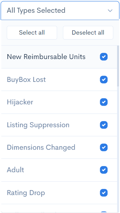Uncheck the Dimensions Changed checkbox

coord(104,147)
